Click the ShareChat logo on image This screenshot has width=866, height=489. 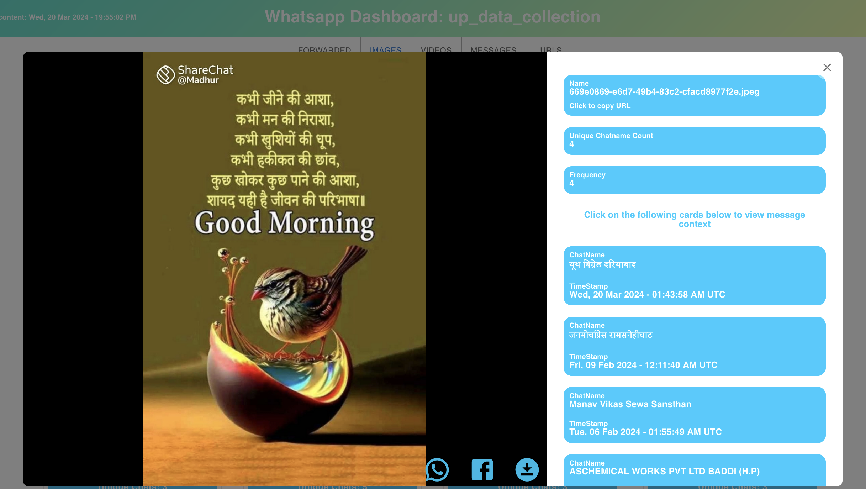166,75
